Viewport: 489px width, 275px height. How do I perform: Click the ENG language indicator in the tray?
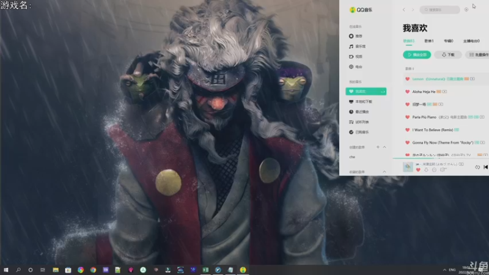[x=452, y=269]
